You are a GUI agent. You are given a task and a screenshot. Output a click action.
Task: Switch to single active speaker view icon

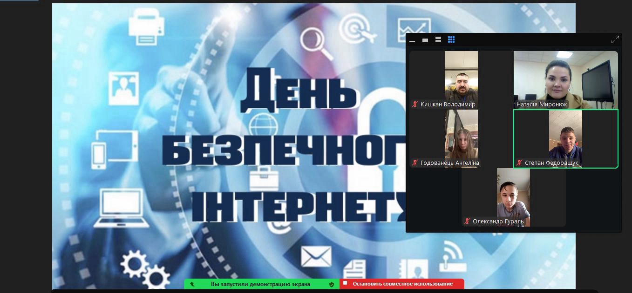click(x=425, y=40)
